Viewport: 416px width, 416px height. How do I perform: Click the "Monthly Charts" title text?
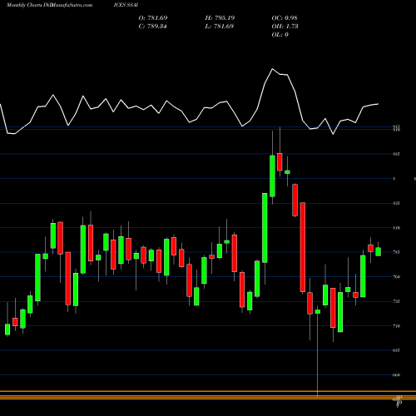24,5
